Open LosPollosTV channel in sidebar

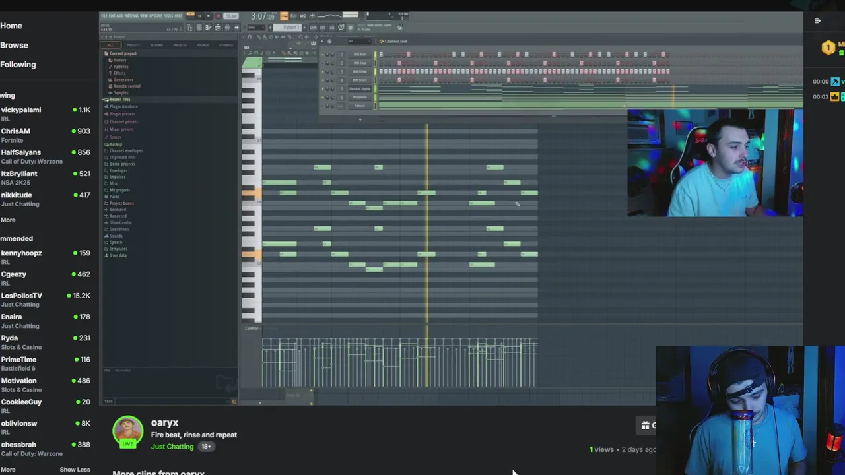45,300
